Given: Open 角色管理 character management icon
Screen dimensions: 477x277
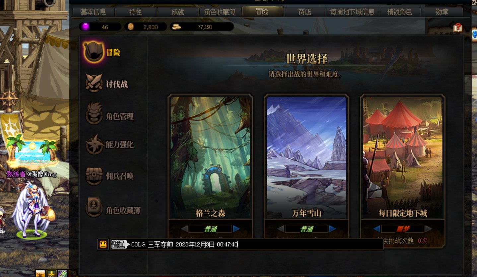Looking at the screenshot, I should [94, 113].
